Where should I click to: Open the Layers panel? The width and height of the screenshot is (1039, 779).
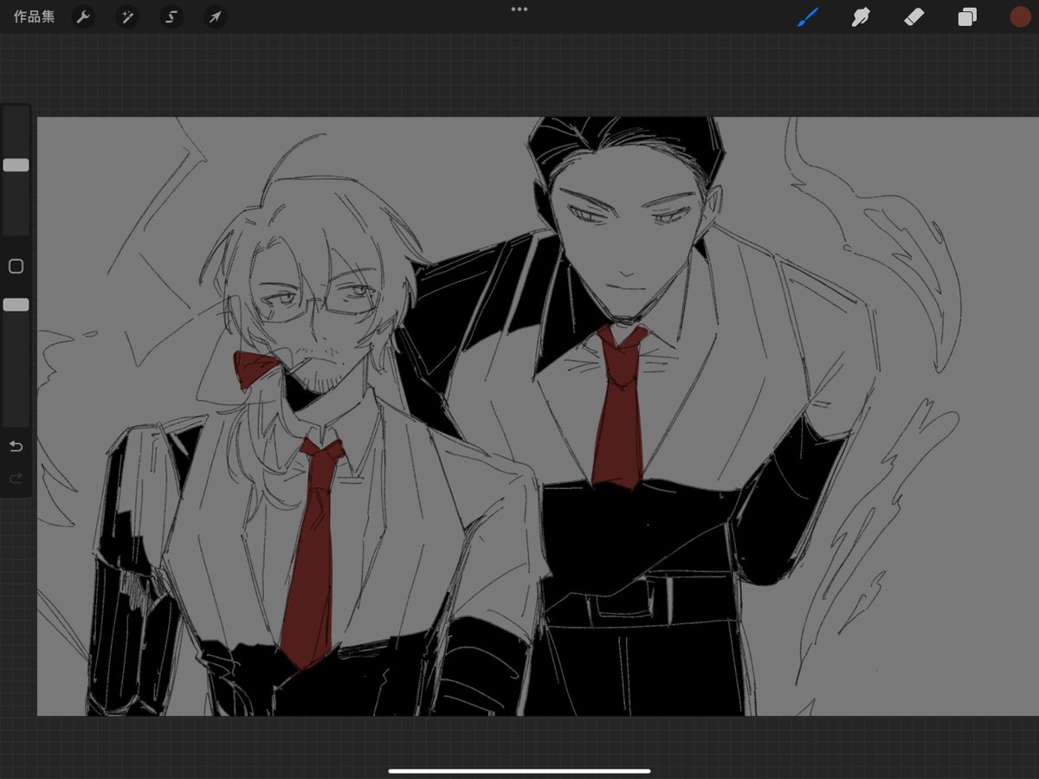pyautogui.click(x=967, y=16)
